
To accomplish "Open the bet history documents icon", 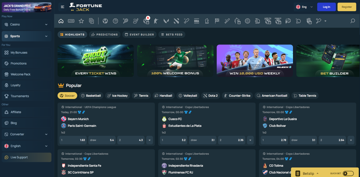I will [x=91, y=21].
